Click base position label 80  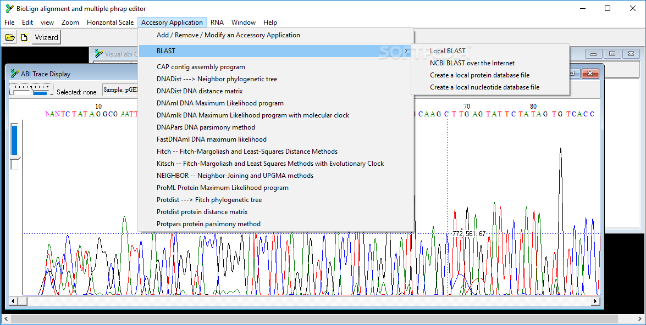coord(533,106)
